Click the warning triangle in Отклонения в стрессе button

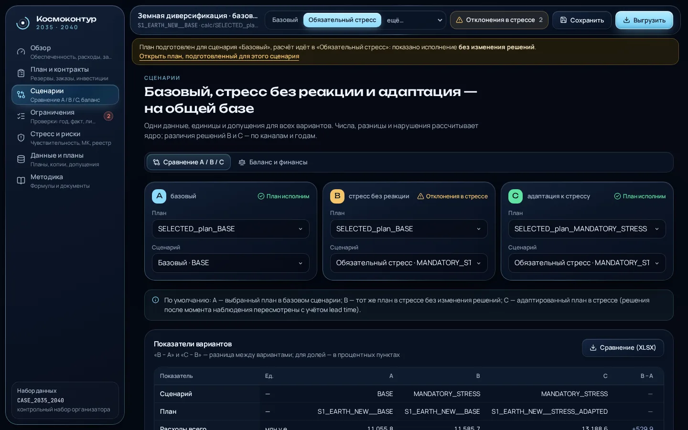pyautogui.click(x=459, y=20)
